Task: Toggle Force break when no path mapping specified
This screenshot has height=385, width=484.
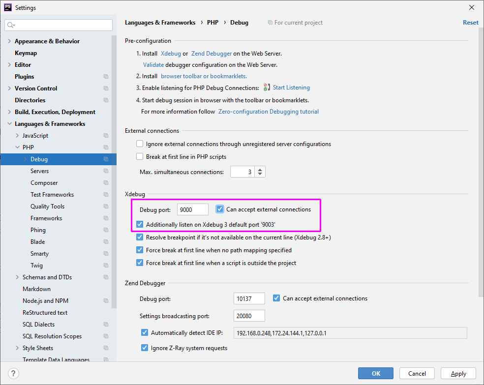Action: 140,250
